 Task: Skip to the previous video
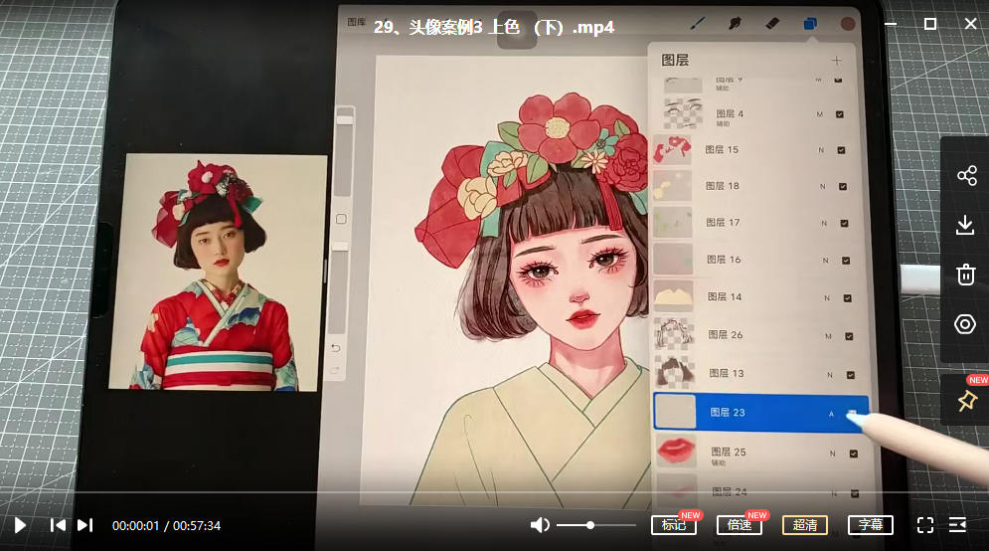59,525
